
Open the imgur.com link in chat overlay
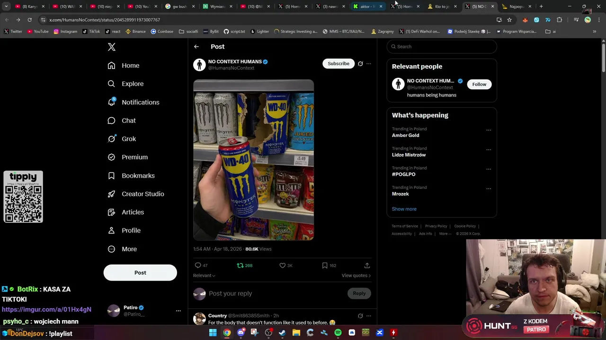[x=46, y=309]
